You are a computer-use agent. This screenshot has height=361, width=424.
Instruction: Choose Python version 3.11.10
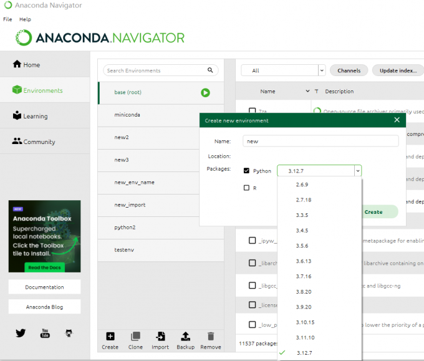(319, 337)
